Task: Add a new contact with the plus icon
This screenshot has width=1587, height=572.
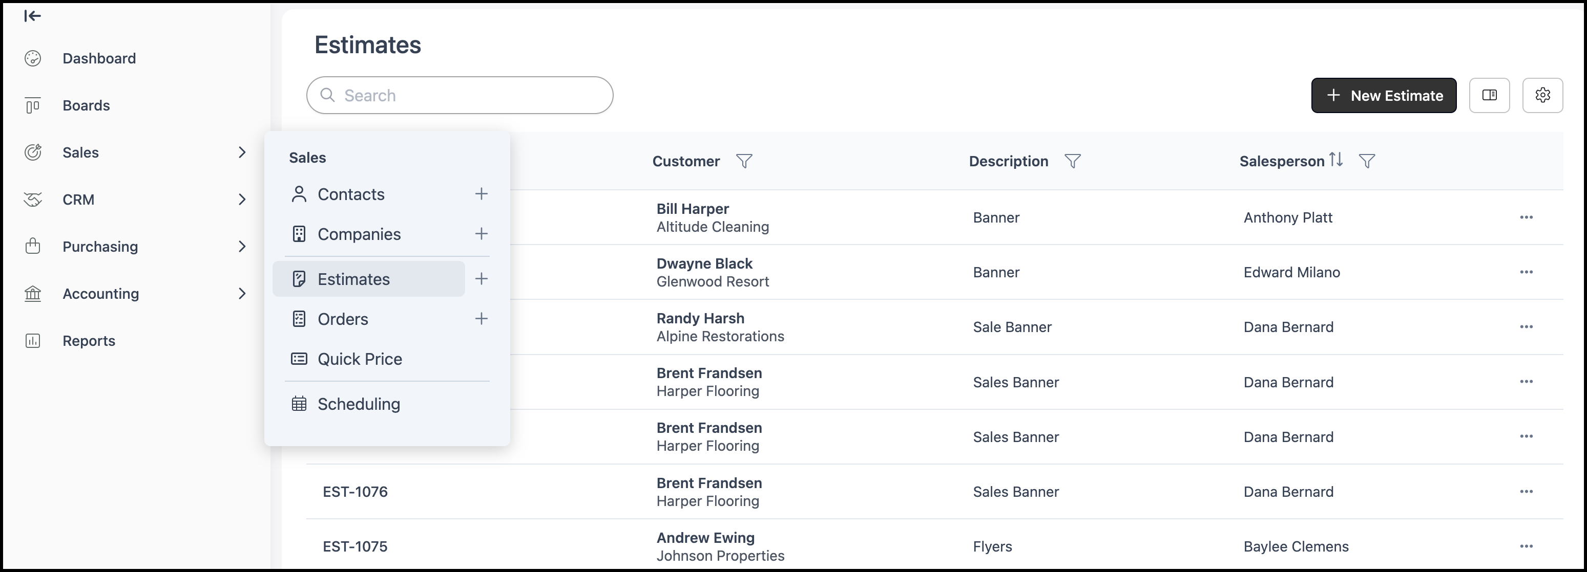Action: point(481,194)
